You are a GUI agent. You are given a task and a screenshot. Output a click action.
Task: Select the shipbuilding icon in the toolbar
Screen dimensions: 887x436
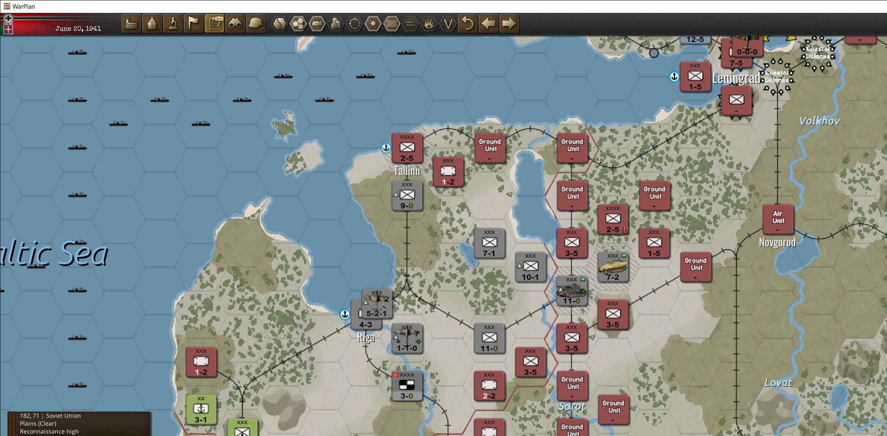152,24
